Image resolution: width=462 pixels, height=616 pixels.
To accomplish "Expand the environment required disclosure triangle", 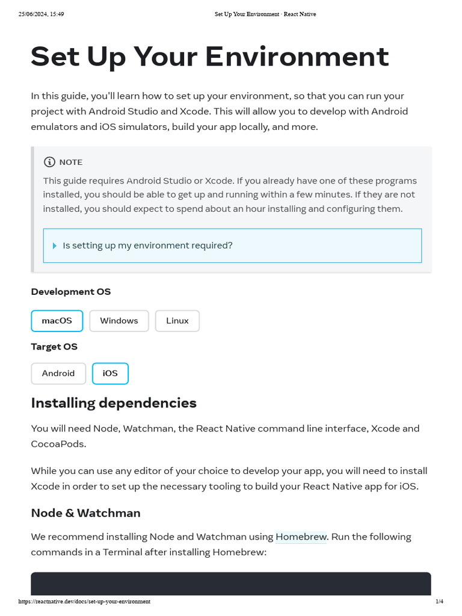I will [55, 245].
